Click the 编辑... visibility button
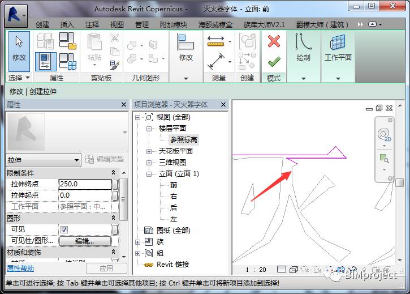 85,241
